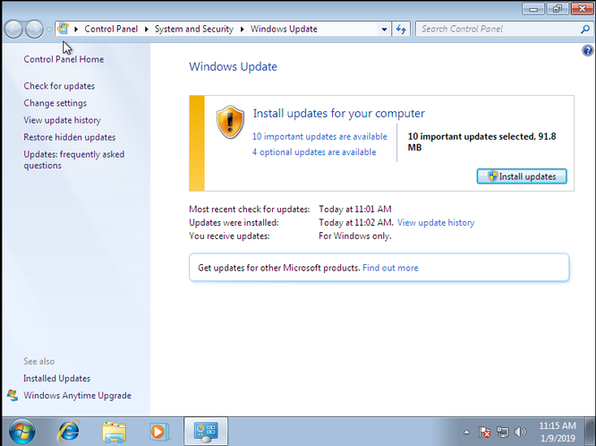The image size is (596, 446).
Task: Click Find out more link
Action: click(390, 268)
